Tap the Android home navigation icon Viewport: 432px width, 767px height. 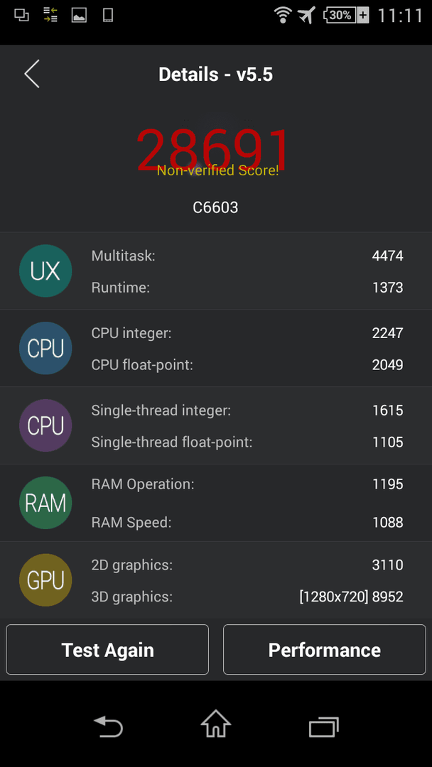216,724
